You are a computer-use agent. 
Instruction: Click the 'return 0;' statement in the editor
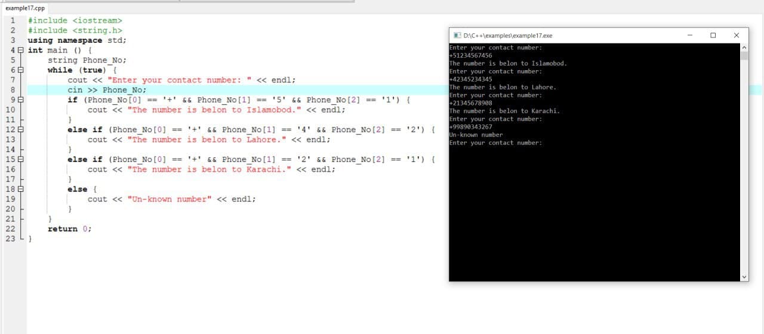[x=69, y=229]
